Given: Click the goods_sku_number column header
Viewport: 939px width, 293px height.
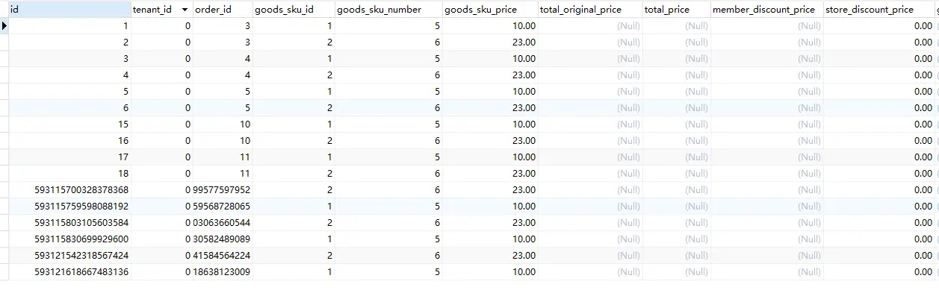Looking at the screenshot, I should (x=388, y=10).
